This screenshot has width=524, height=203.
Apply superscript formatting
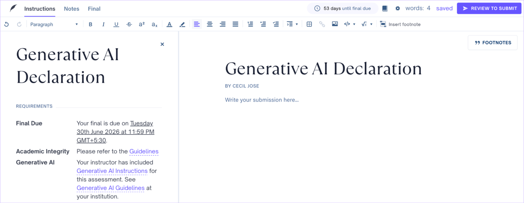click(142, 24)
